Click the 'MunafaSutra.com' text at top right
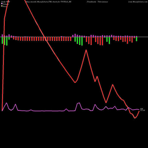This screenshot has height=148, width=148. click(140, 2)
